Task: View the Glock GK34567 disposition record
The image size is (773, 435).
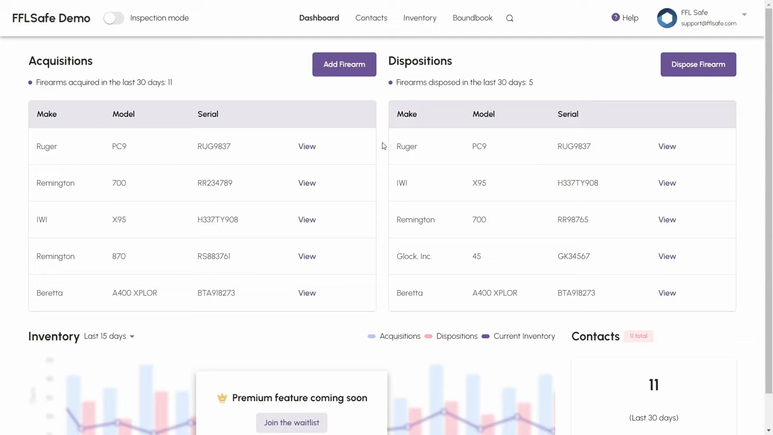Action: tap(667, 256)
